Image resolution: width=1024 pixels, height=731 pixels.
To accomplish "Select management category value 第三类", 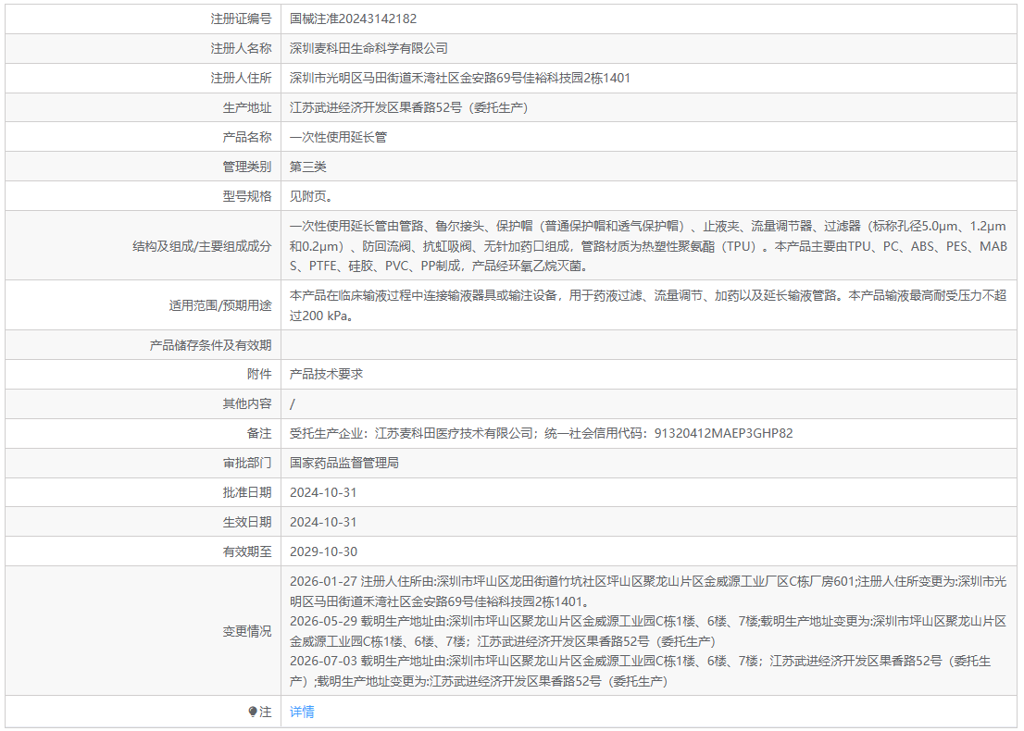I will 308,167.
